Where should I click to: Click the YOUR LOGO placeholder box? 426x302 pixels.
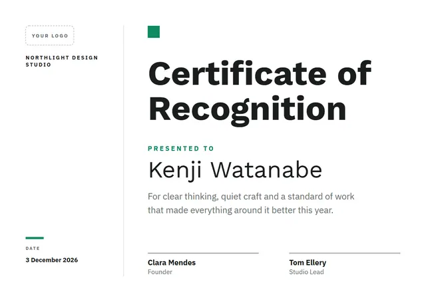(x=50, y=35)
